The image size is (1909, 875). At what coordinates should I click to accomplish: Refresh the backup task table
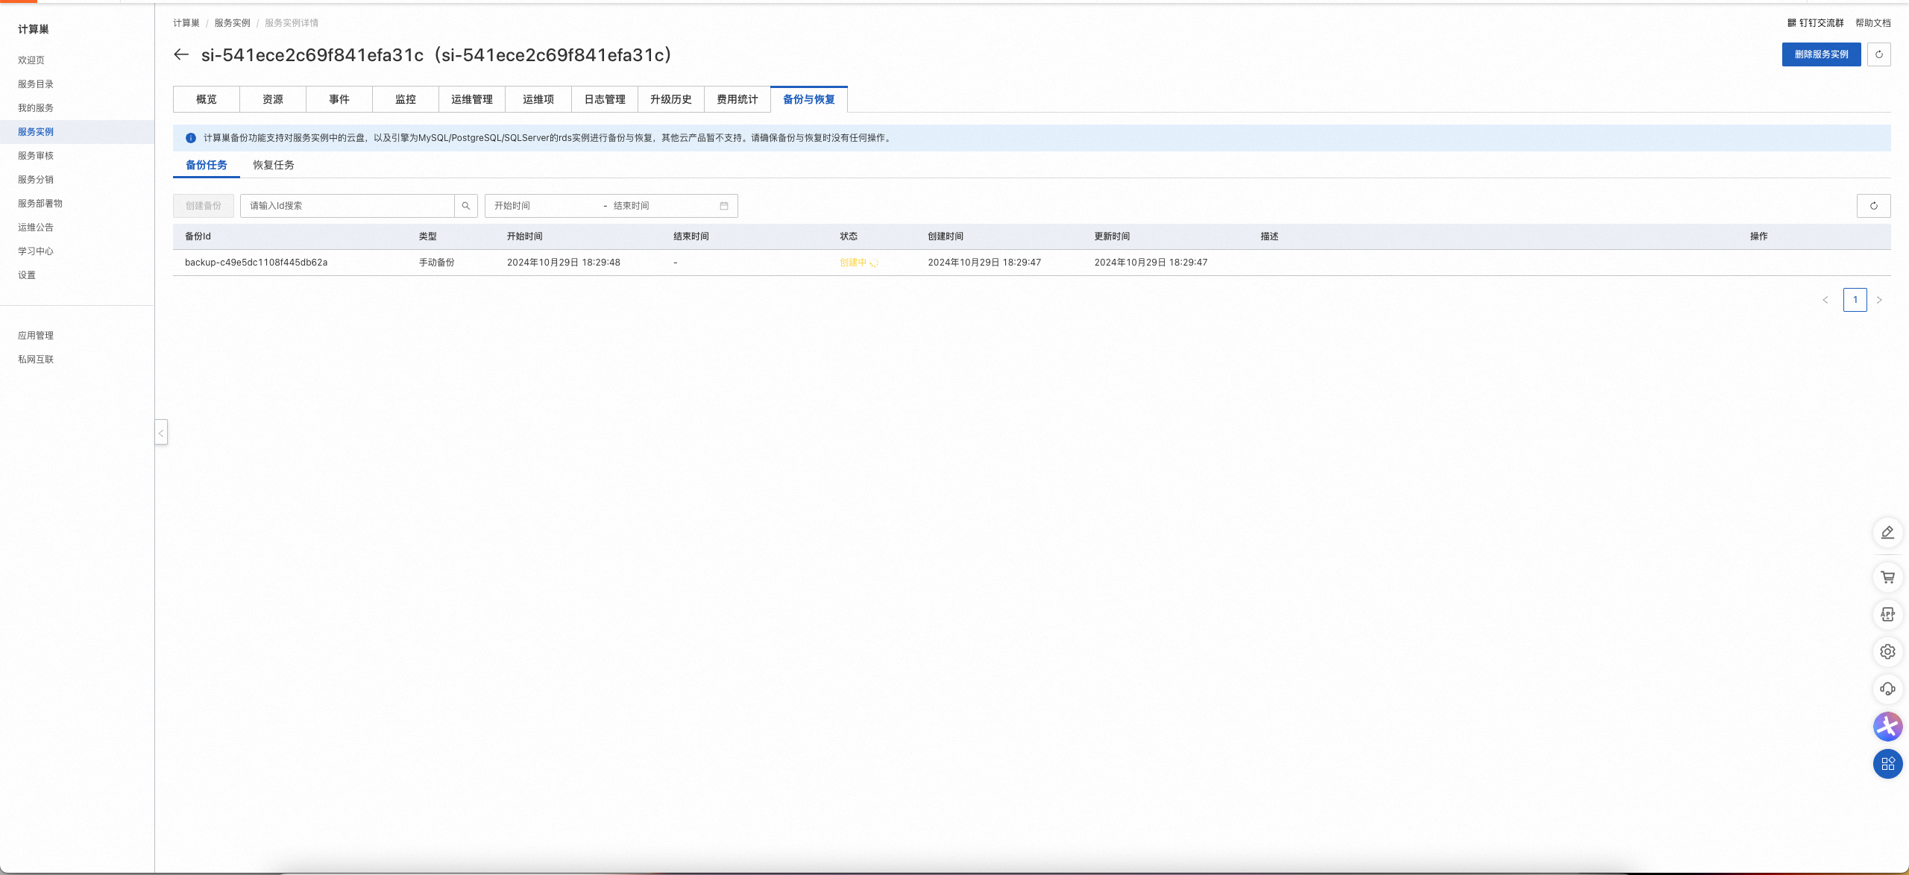[1873, 206]
